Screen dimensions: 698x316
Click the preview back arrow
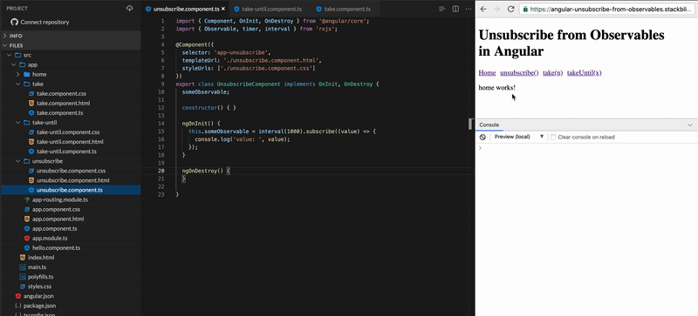pos(483,9)
